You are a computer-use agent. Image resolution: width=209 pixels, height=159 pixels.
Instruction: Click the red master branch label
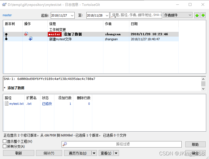tap(55, 34)
